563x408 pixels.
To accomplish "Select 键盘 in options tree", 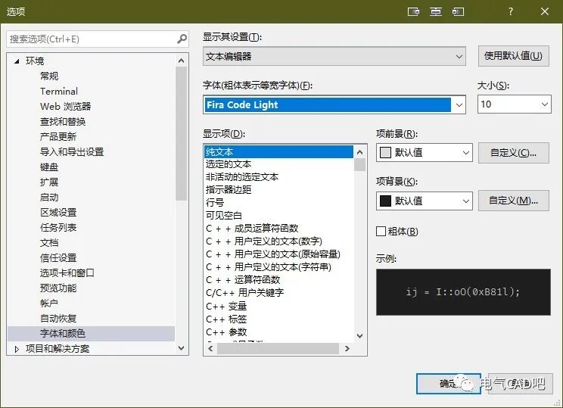I will pyautogui.click(x=49, y=167).
